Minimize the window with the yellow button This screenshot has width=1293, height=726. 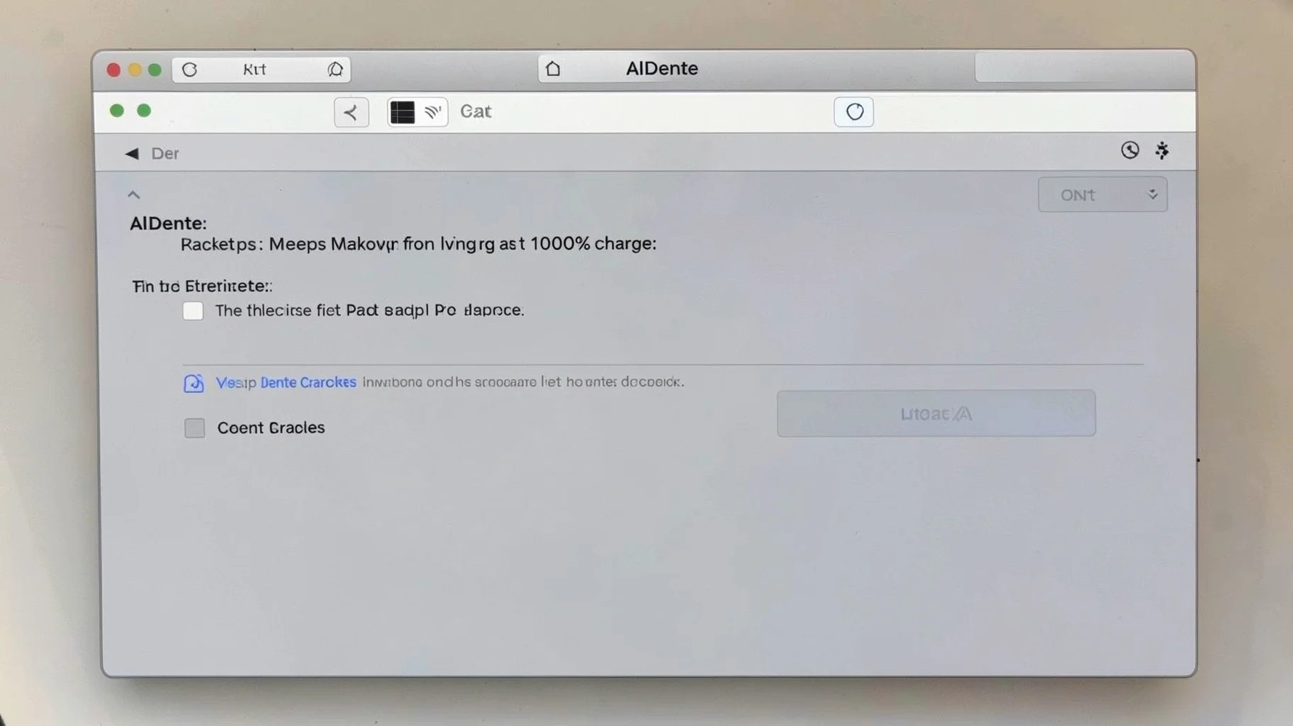[x=135, y=69]
